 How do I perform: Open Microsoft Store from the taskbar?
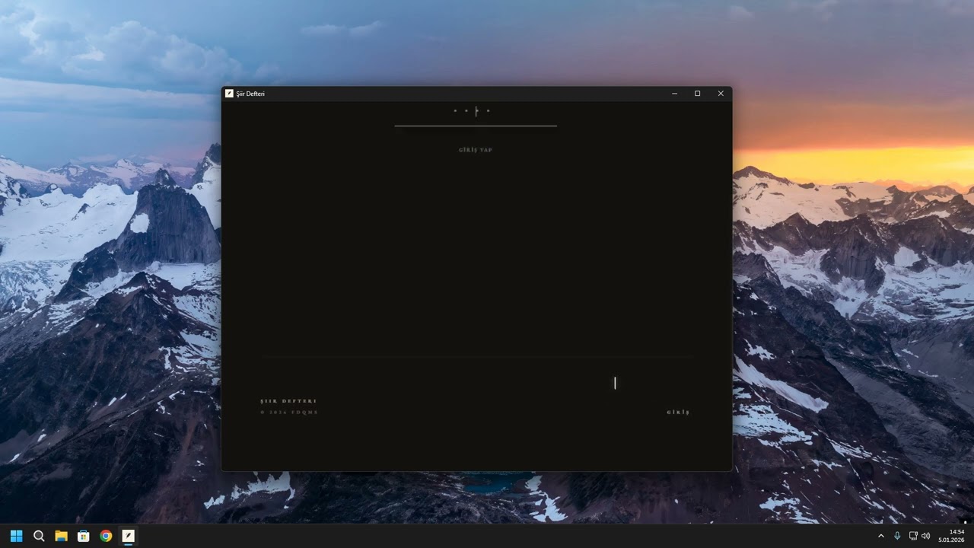[x=84, y=536]
